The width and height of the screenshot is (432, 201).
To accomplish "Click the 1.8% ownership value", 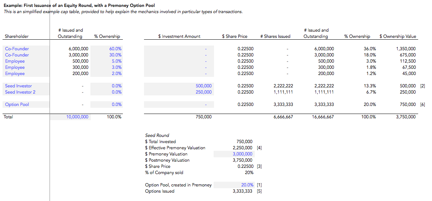I will 371,67.
